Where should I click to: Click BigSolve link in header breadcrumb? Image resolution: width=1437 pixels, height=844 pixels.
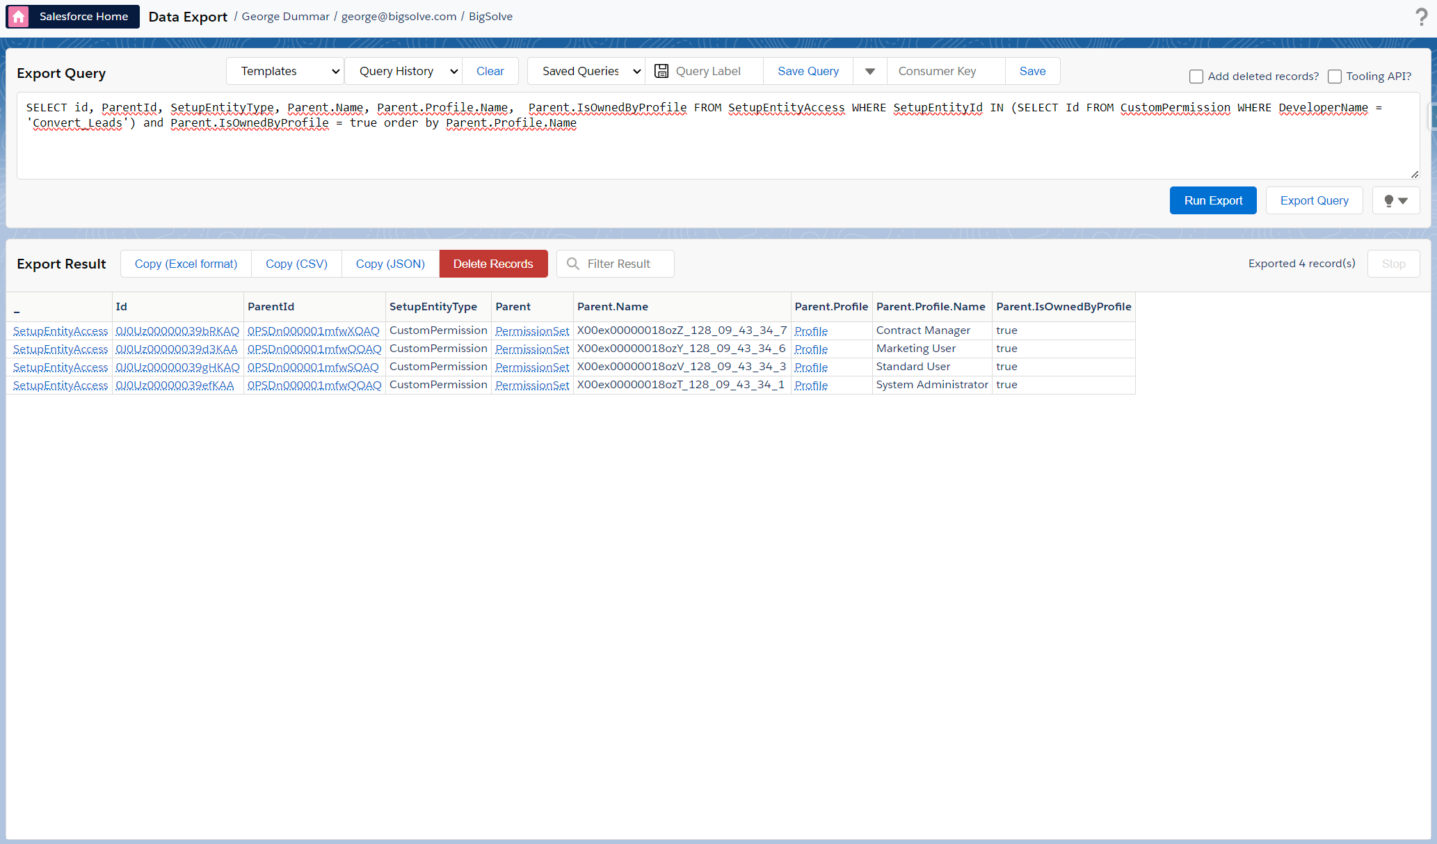490,17
